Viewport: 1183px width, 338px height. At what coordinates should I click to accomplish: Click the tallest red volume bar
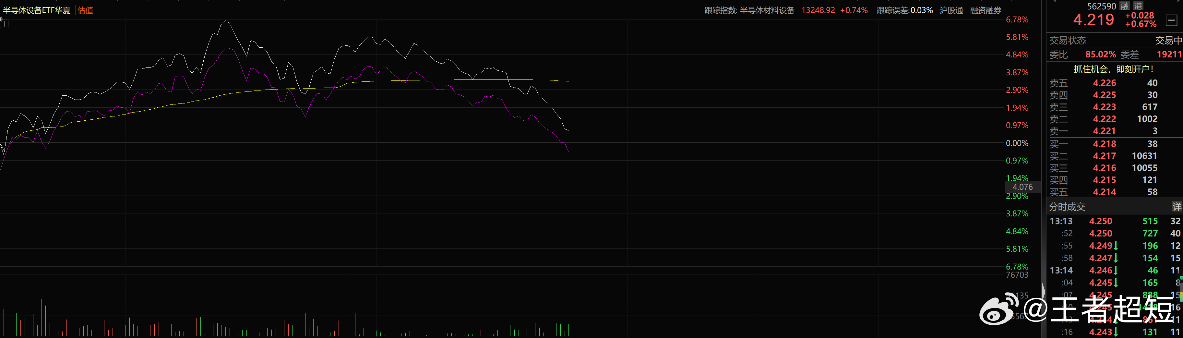click(x=347, y=305)
